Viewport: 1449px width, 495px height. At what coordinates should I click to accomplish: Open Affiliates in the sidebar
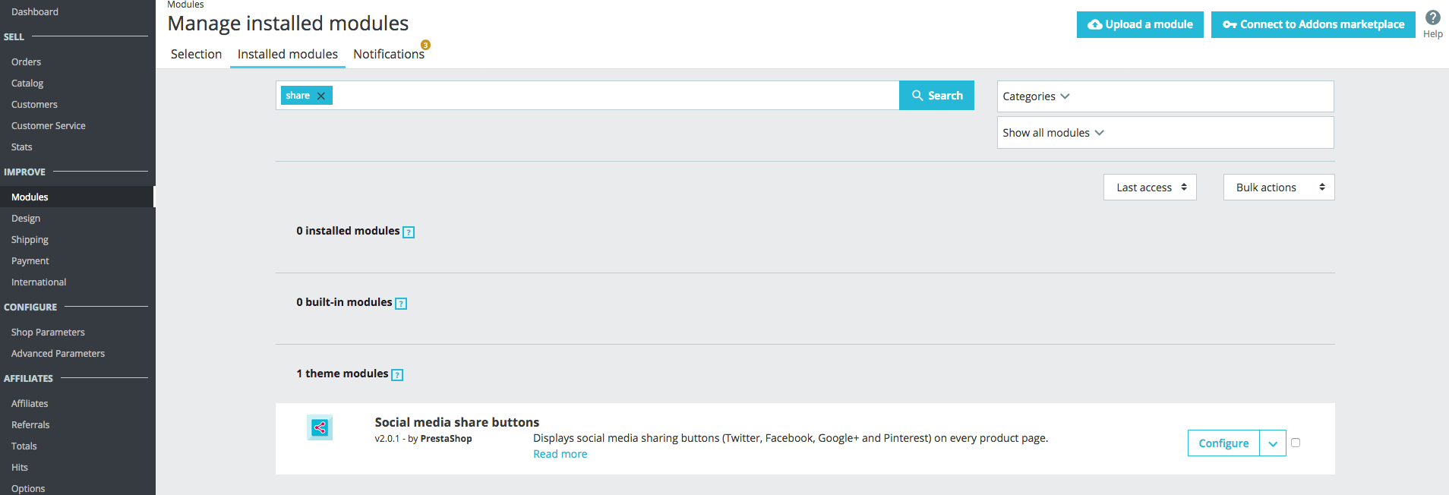[x=30, y=403]
